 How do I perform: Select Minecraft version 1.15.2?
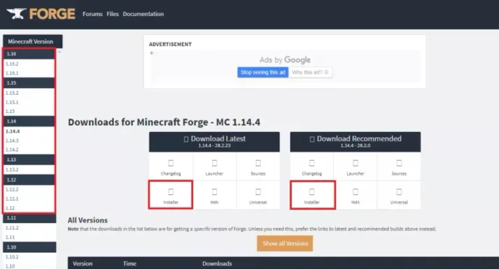point(12,93)
